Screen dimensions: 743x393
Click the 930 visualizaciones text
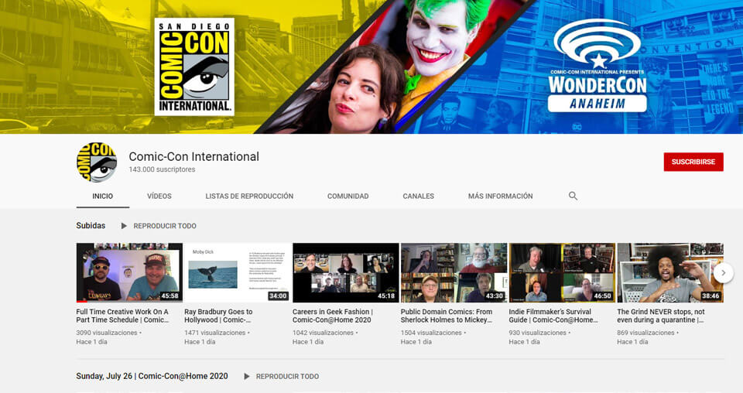tap(537, 333)
